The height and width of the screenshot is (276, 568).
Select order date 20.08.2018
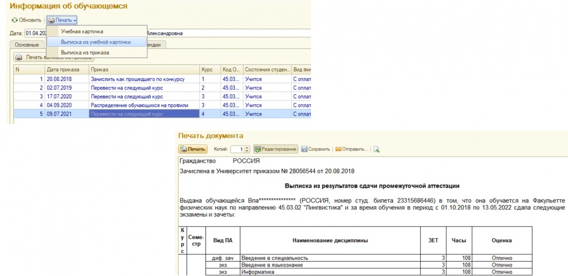[x=67, y=79]
